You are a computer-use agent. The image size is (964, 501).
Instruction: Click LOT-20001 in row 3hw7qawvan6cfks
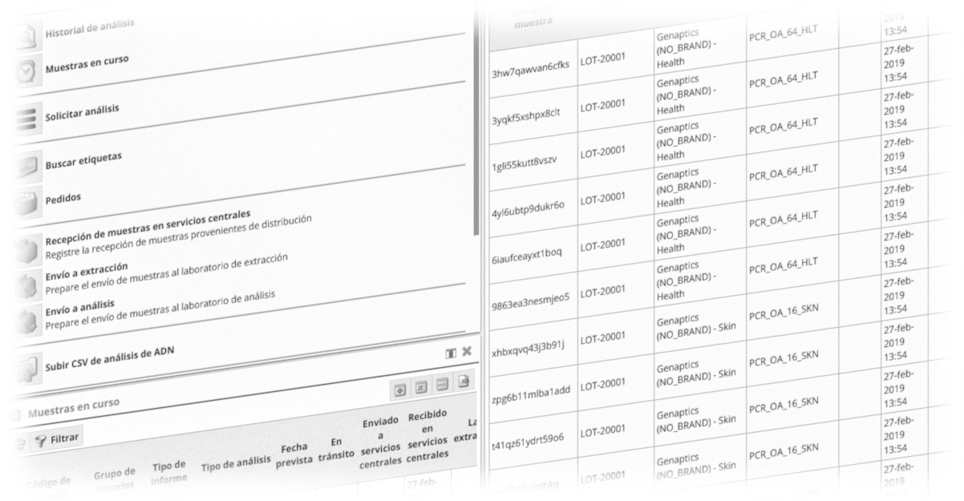pyautogui.click(x=601, y=59)
